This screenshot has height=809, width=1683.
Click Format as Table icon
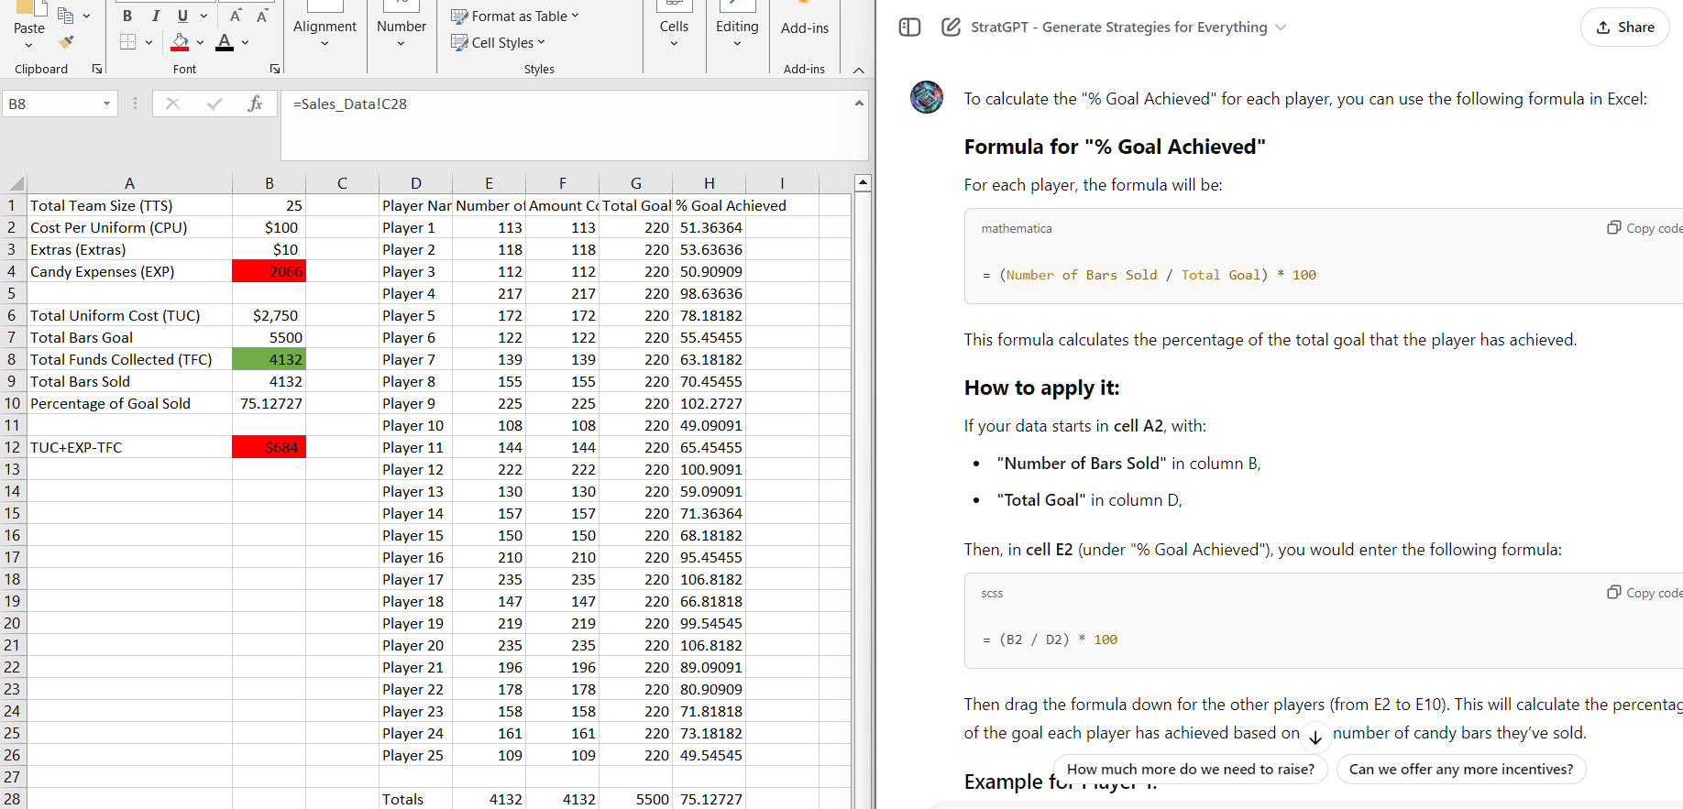point(459,16)
